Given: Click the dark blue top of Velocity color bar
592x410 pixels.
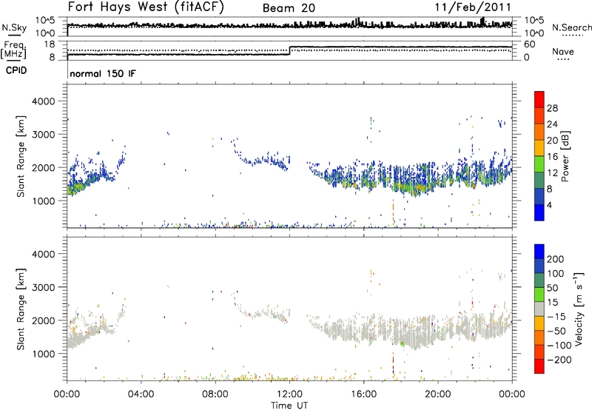Looking at the screenshot, I should tap(539, 252).
